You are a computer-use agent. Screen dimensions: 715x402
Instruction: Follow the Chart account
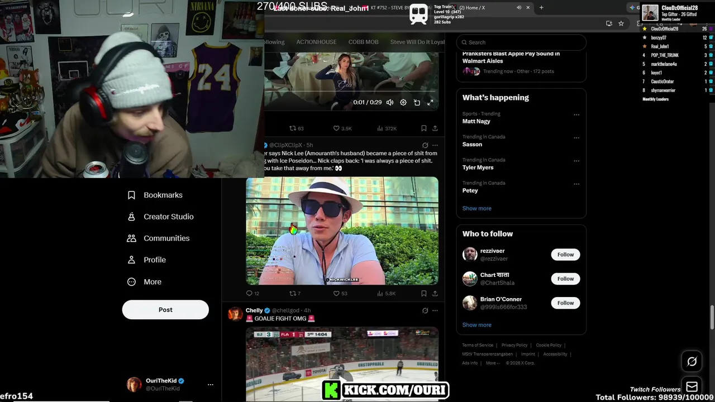click(x=565, y=279)
